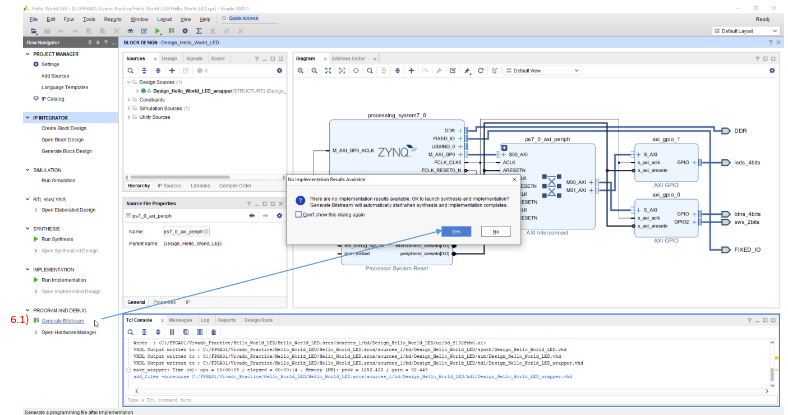
Task: Click the Tcl Console vertical scrollbar
Action: pyautogui.click(x=772, y=374)
